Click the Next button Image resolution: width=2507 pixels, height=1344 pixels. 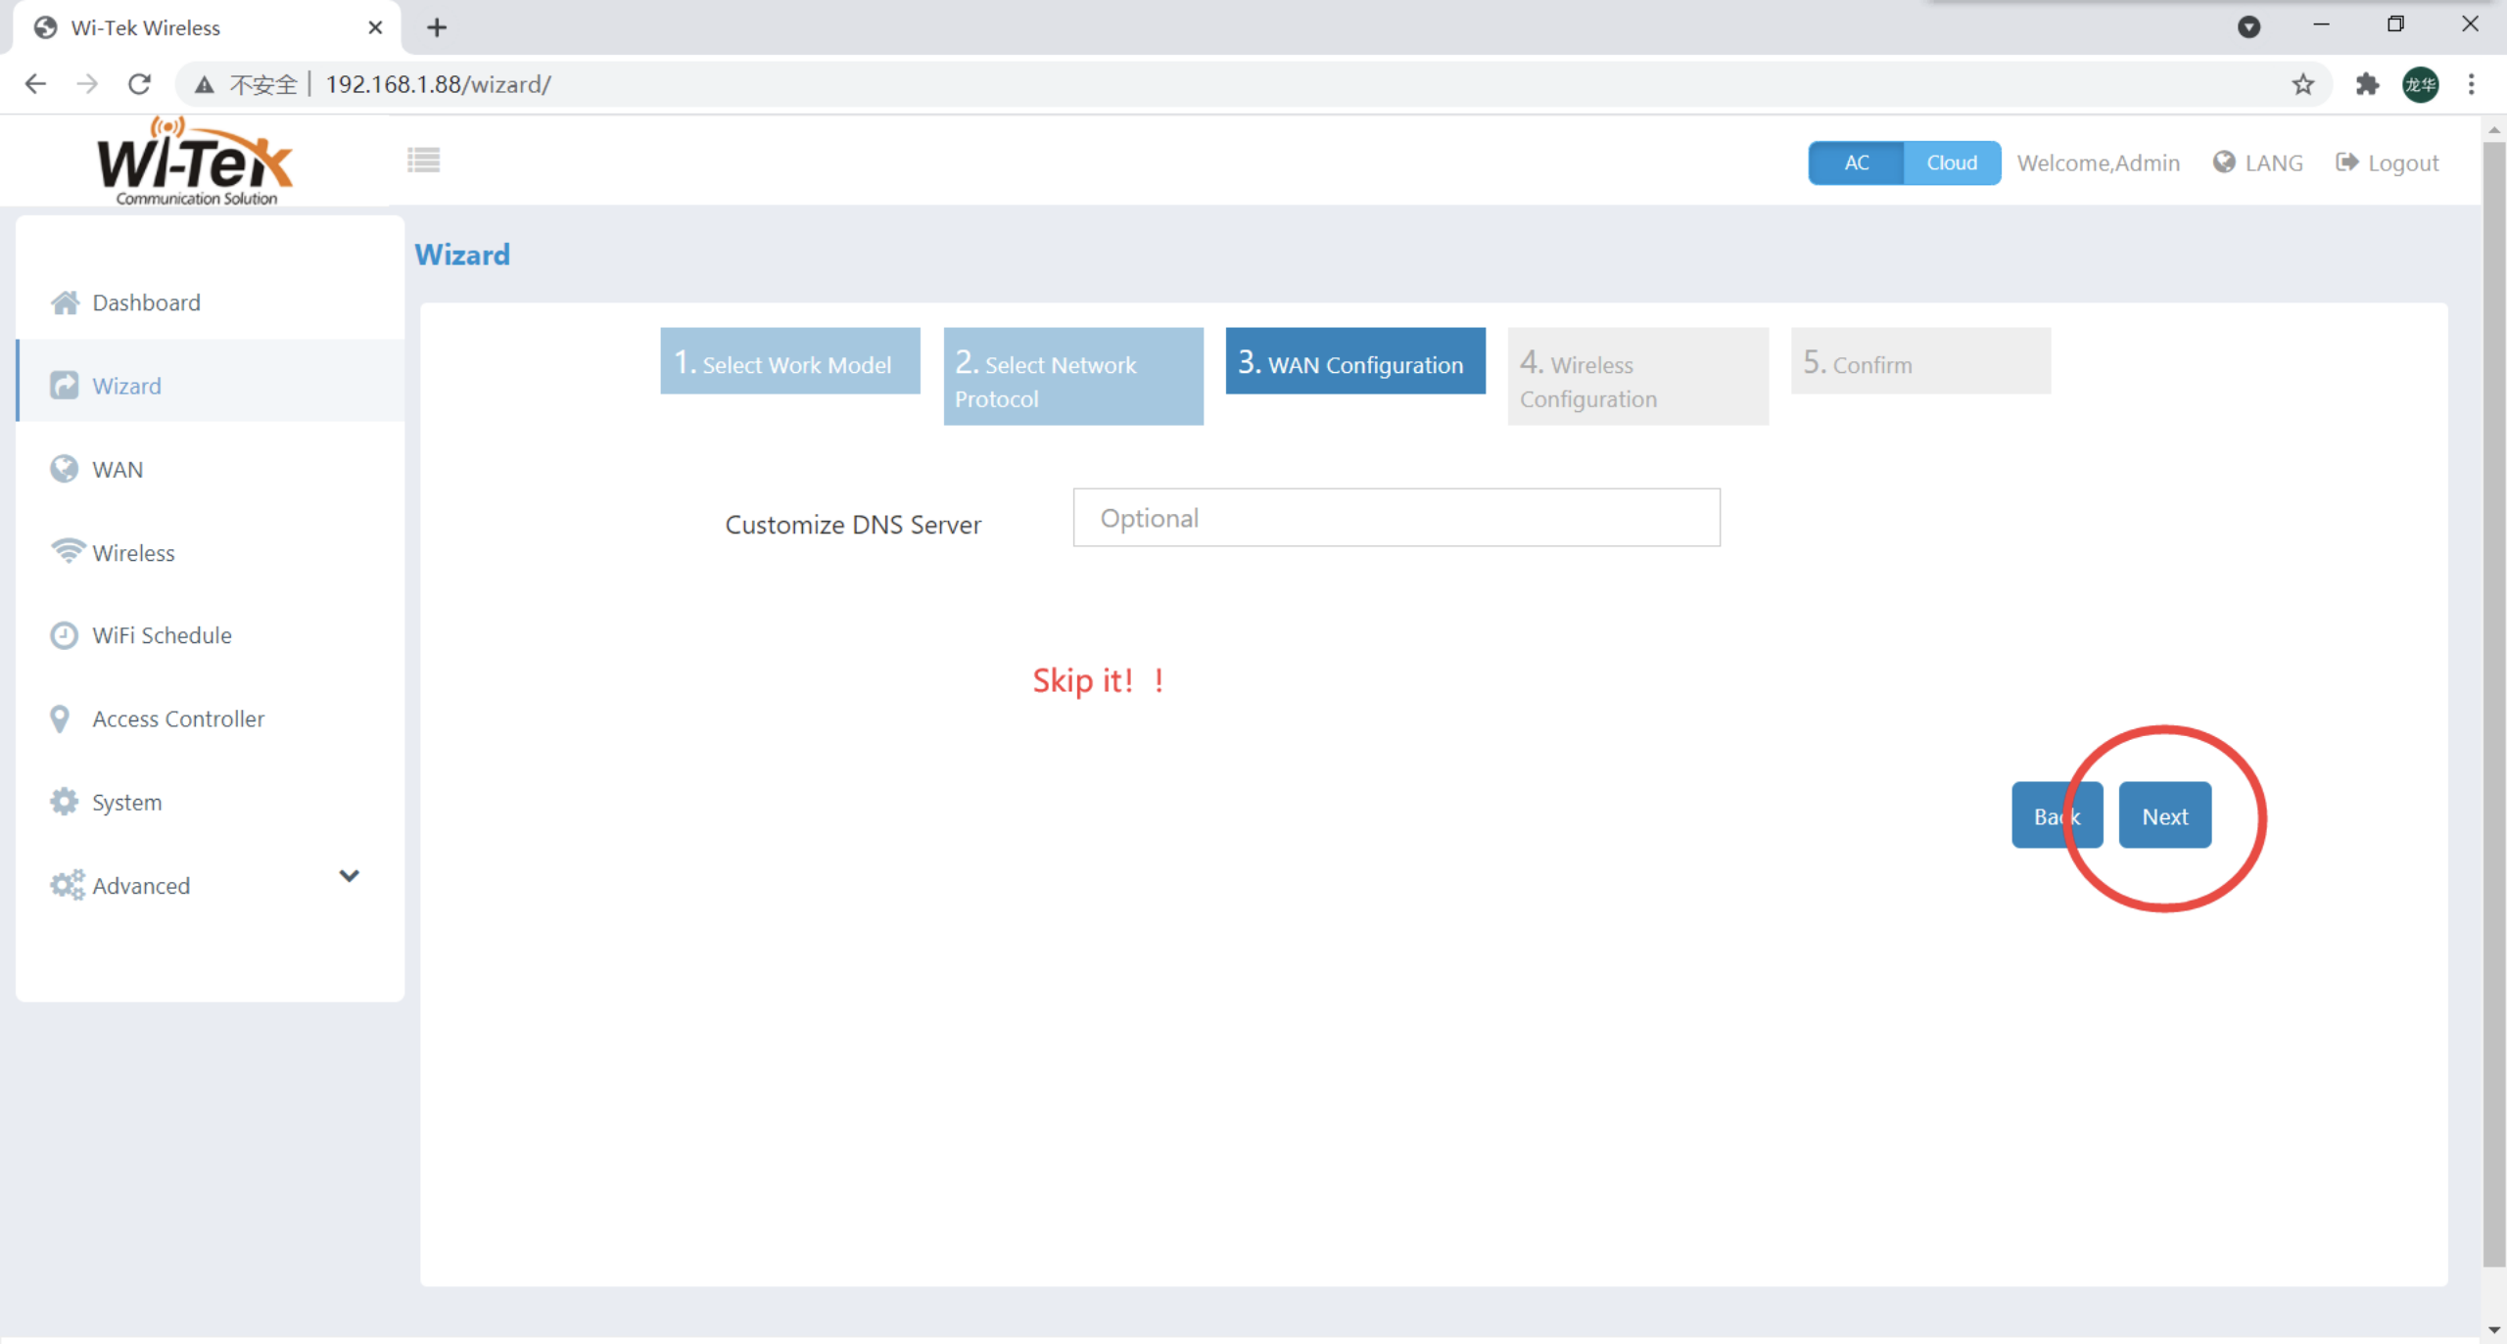pyautogui.click(x=2164, y=815)
